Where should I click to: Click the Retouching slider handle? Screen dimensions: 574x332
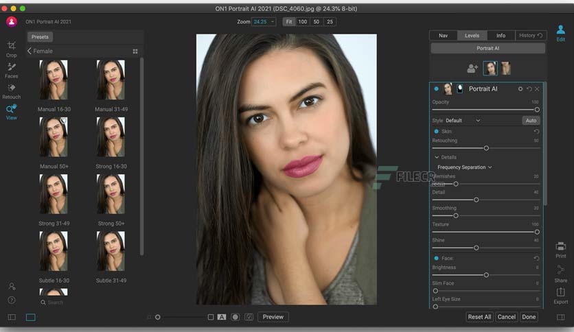point(486,148)
